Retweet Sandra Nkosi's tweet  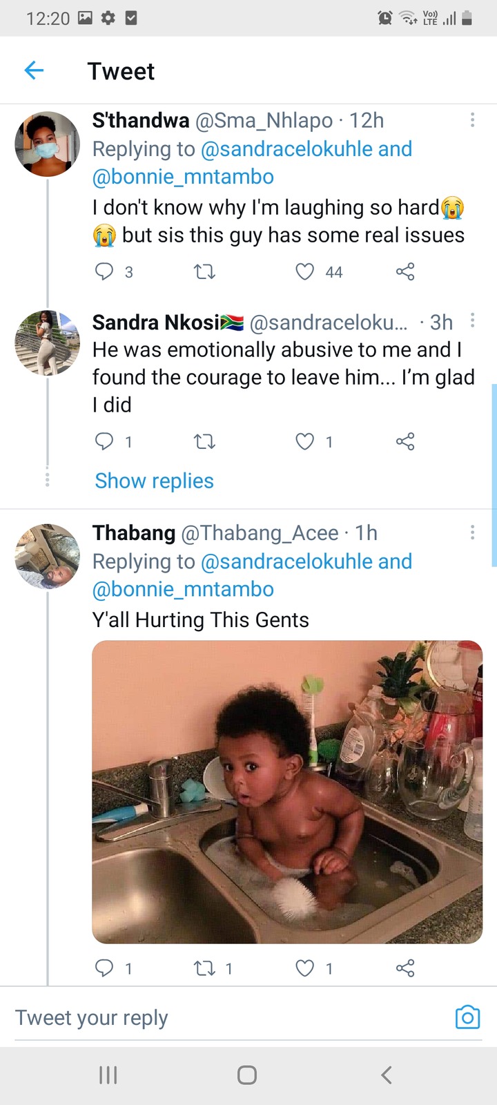point(204,441)
